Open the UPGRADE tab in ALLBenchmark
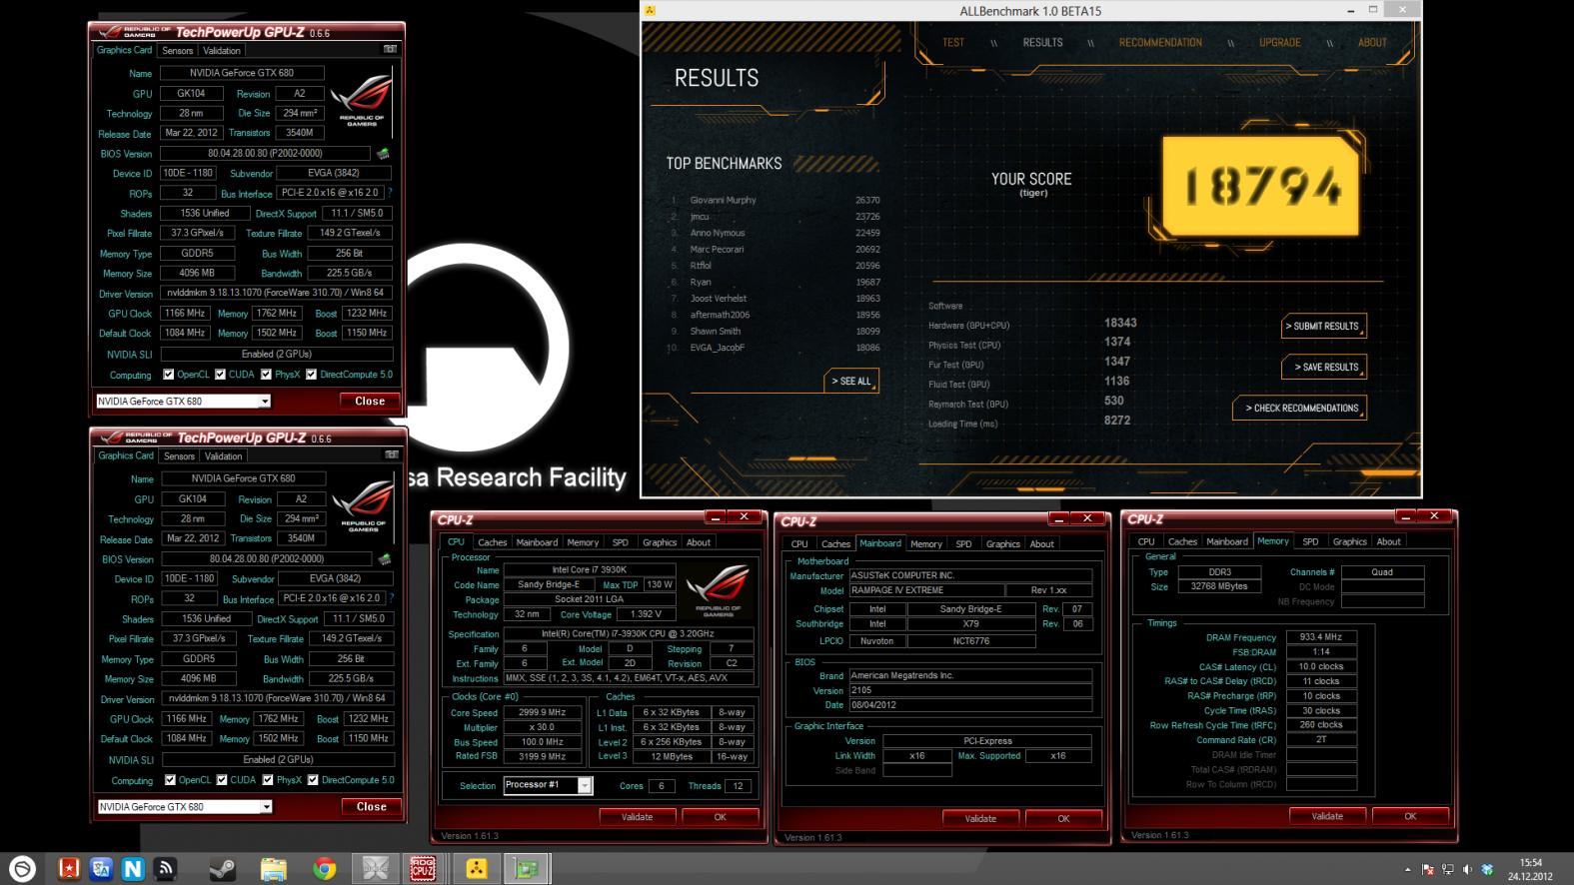Image resolution: width=1574 pixels, height=885 pixels. coord(1279,42)
